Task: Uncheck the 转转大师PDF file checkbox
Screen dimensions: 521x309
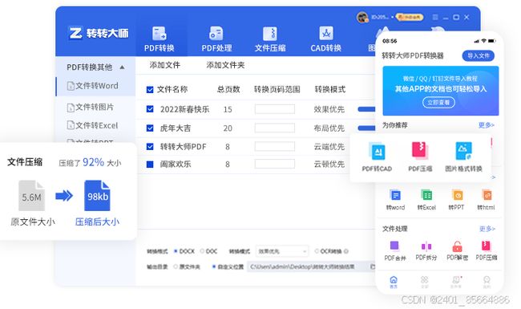Action: (150, 146)
